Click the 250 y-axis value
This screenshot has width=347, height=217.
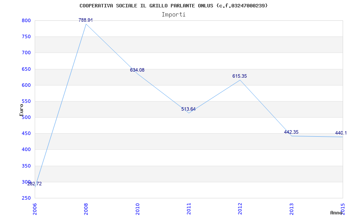point(26,198)
